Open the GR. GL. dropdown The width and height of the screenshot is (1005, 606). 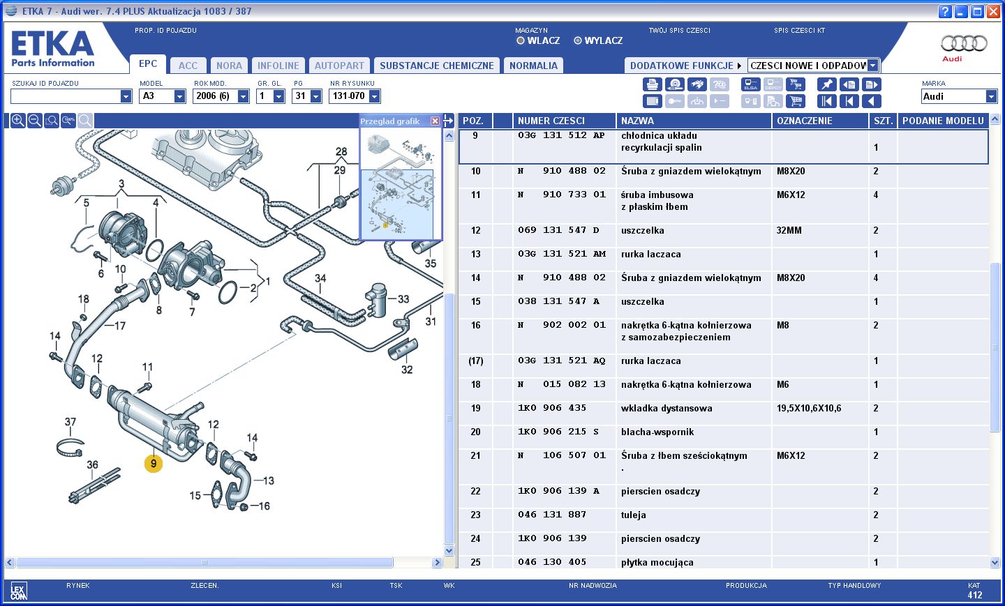pyautogui.click(x=278, y=96)
